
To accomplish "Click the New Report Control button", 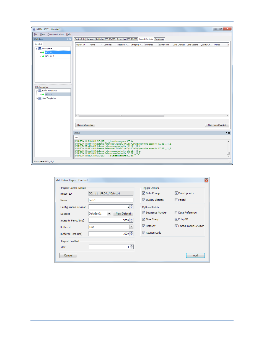I will [x=217, y=125].
